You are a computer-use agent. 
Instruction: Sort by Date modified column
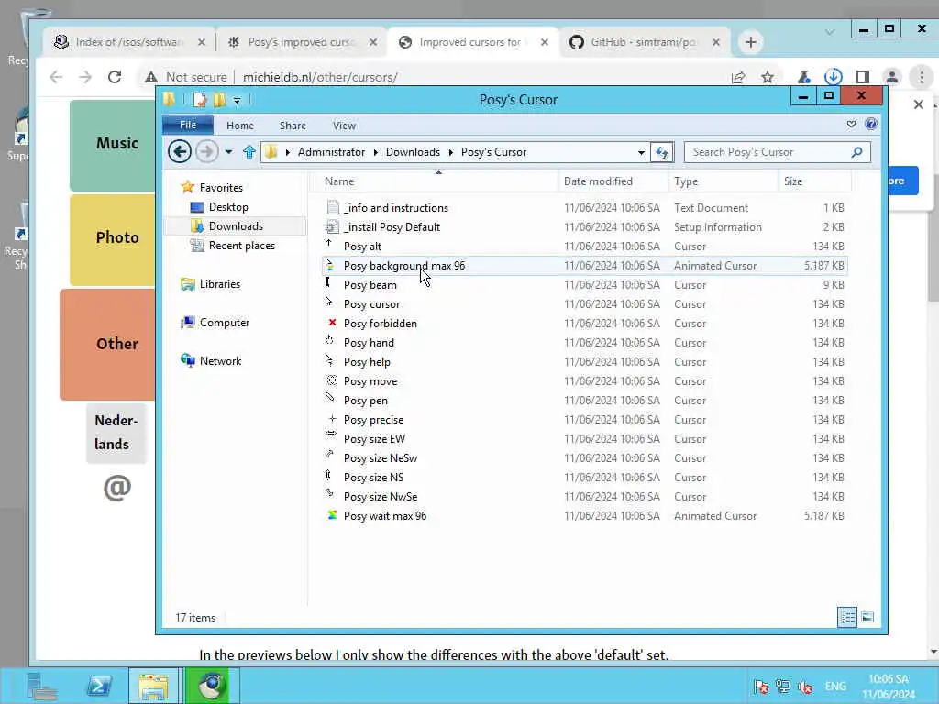(613, 181)
